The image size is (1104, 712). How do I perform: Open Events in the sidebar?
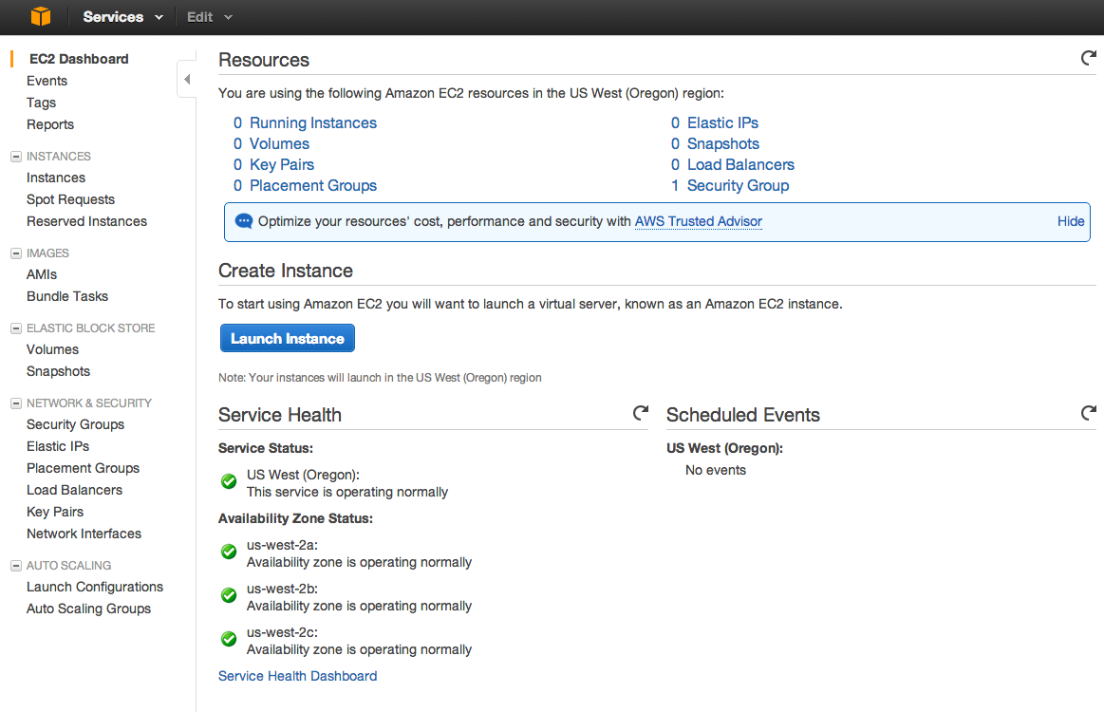pos(47,81)
